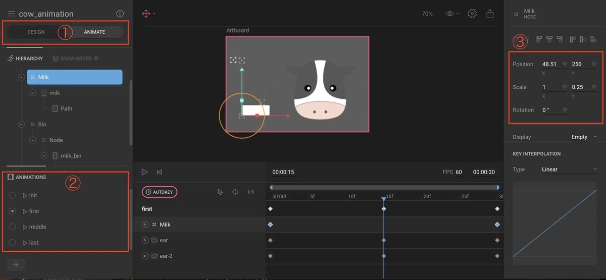Open the tool selection dropdown arrow
Image resolution: width=606 pixels, height=280 pixels.
(154, 14)
